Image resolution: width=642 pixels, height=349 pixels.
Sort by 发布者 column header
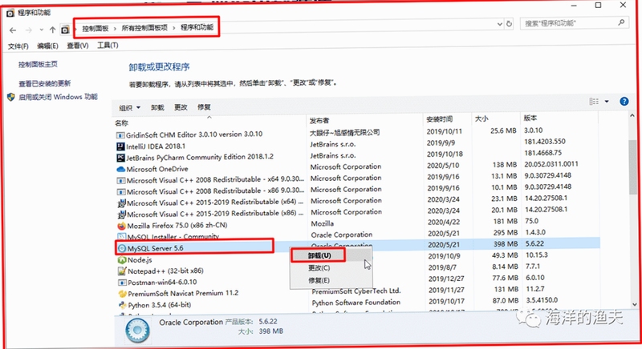[x=319, y=120]
